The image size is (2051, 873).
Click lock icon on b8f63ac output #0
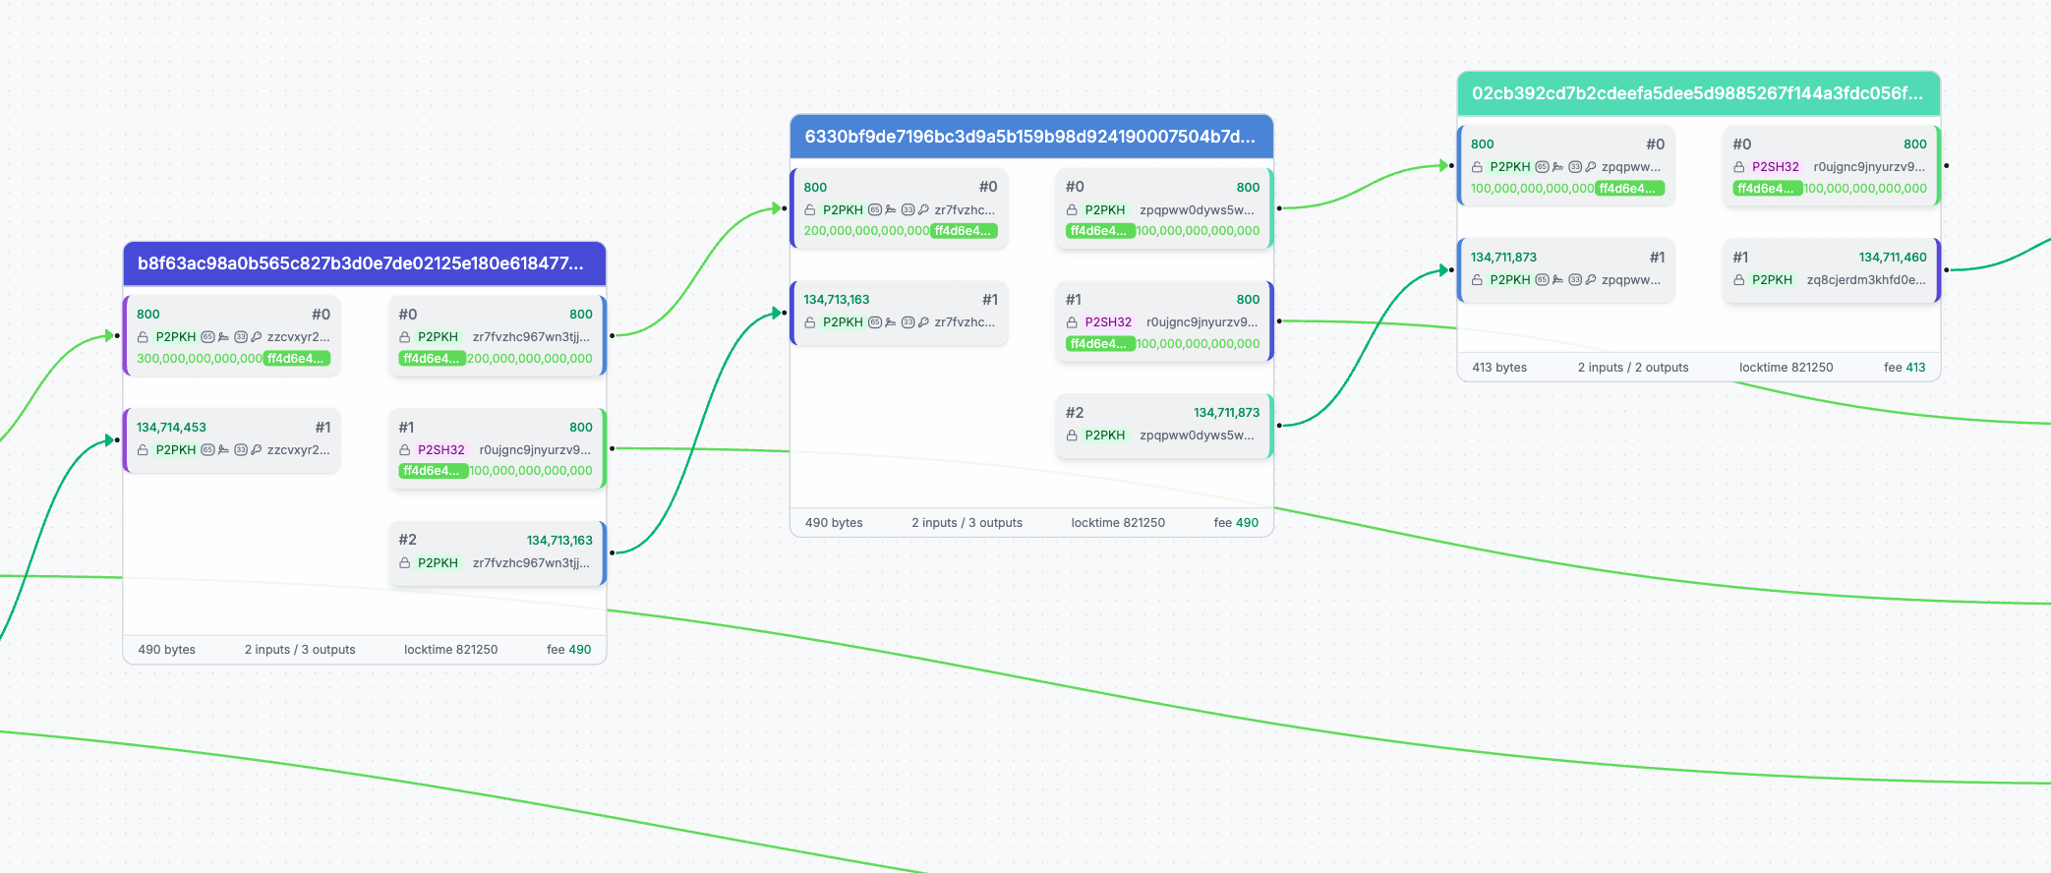click(x=404, y=337)
